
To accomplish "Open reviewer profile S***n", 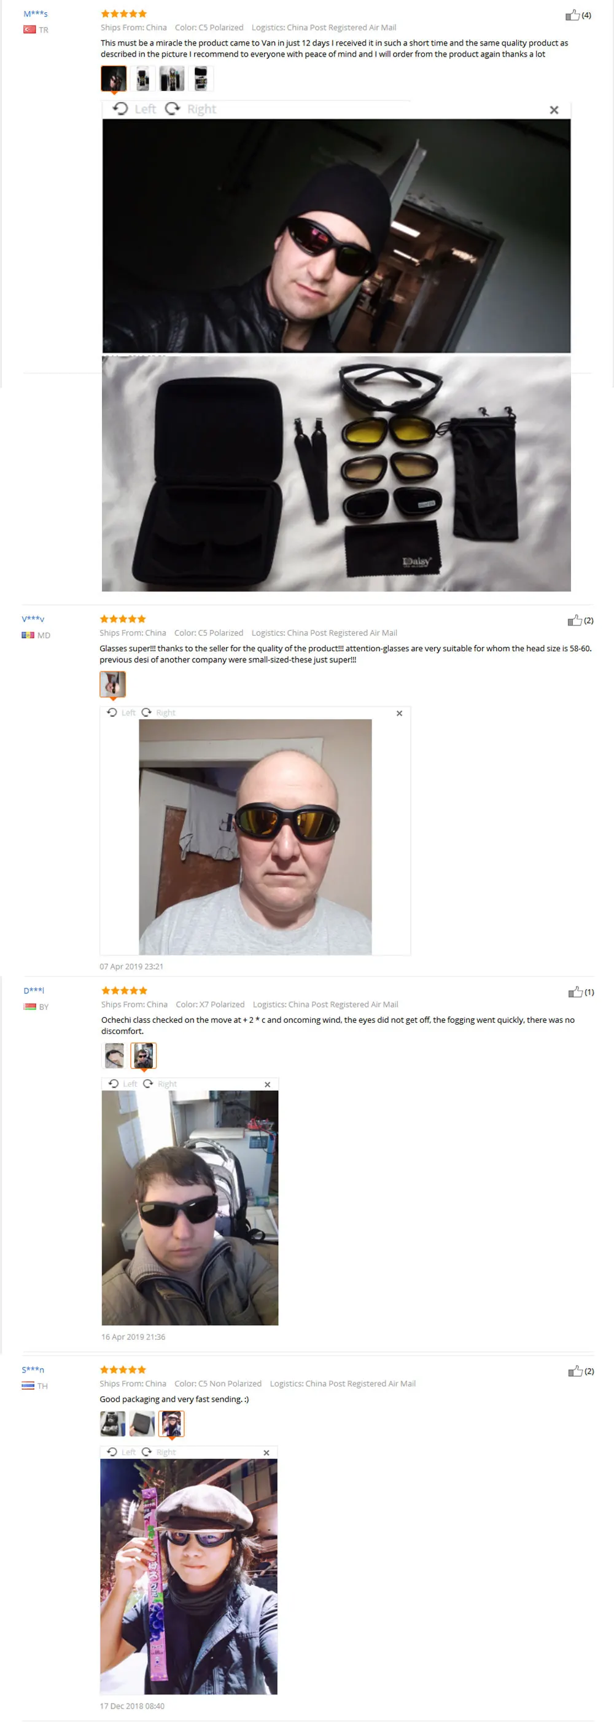I will pyautogui.click(x=33, y=1370).
